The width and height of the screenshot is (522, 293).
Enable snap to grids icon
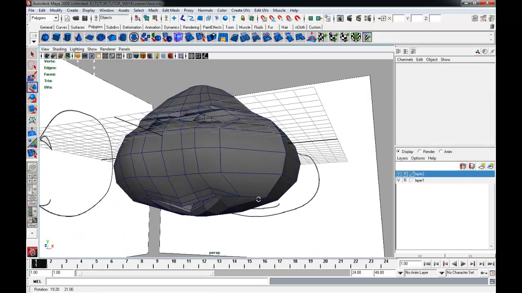[263, 18]
